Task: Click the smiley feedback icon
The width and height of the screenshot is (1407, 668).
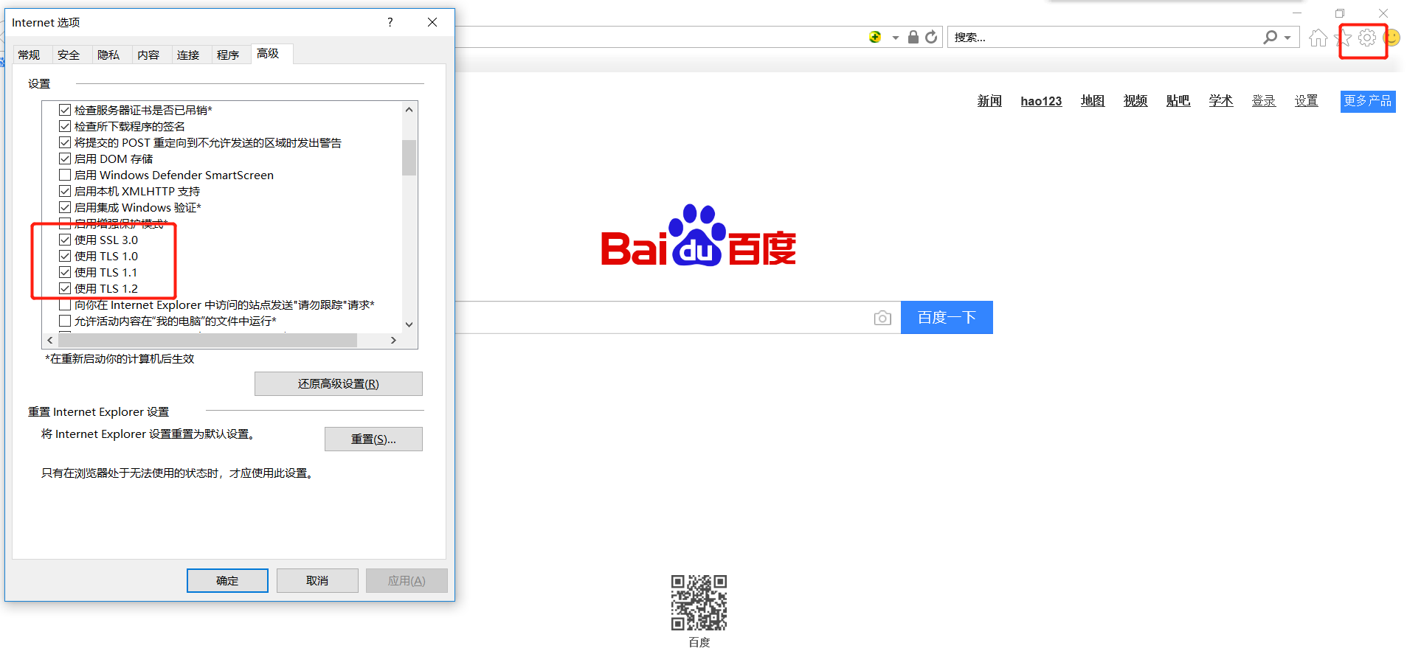Action: point(1392,37)
